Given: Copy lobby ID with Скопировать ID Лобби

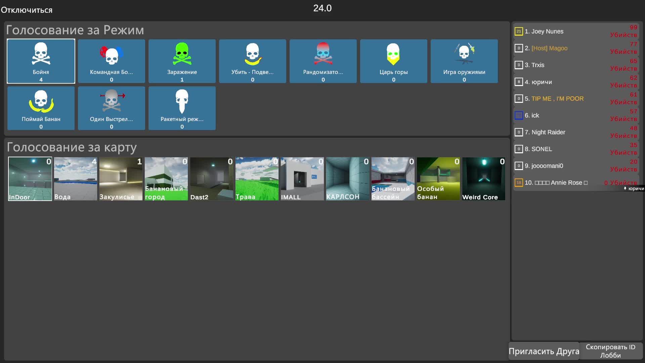Looking at the screenshot, I should (610, 351).
